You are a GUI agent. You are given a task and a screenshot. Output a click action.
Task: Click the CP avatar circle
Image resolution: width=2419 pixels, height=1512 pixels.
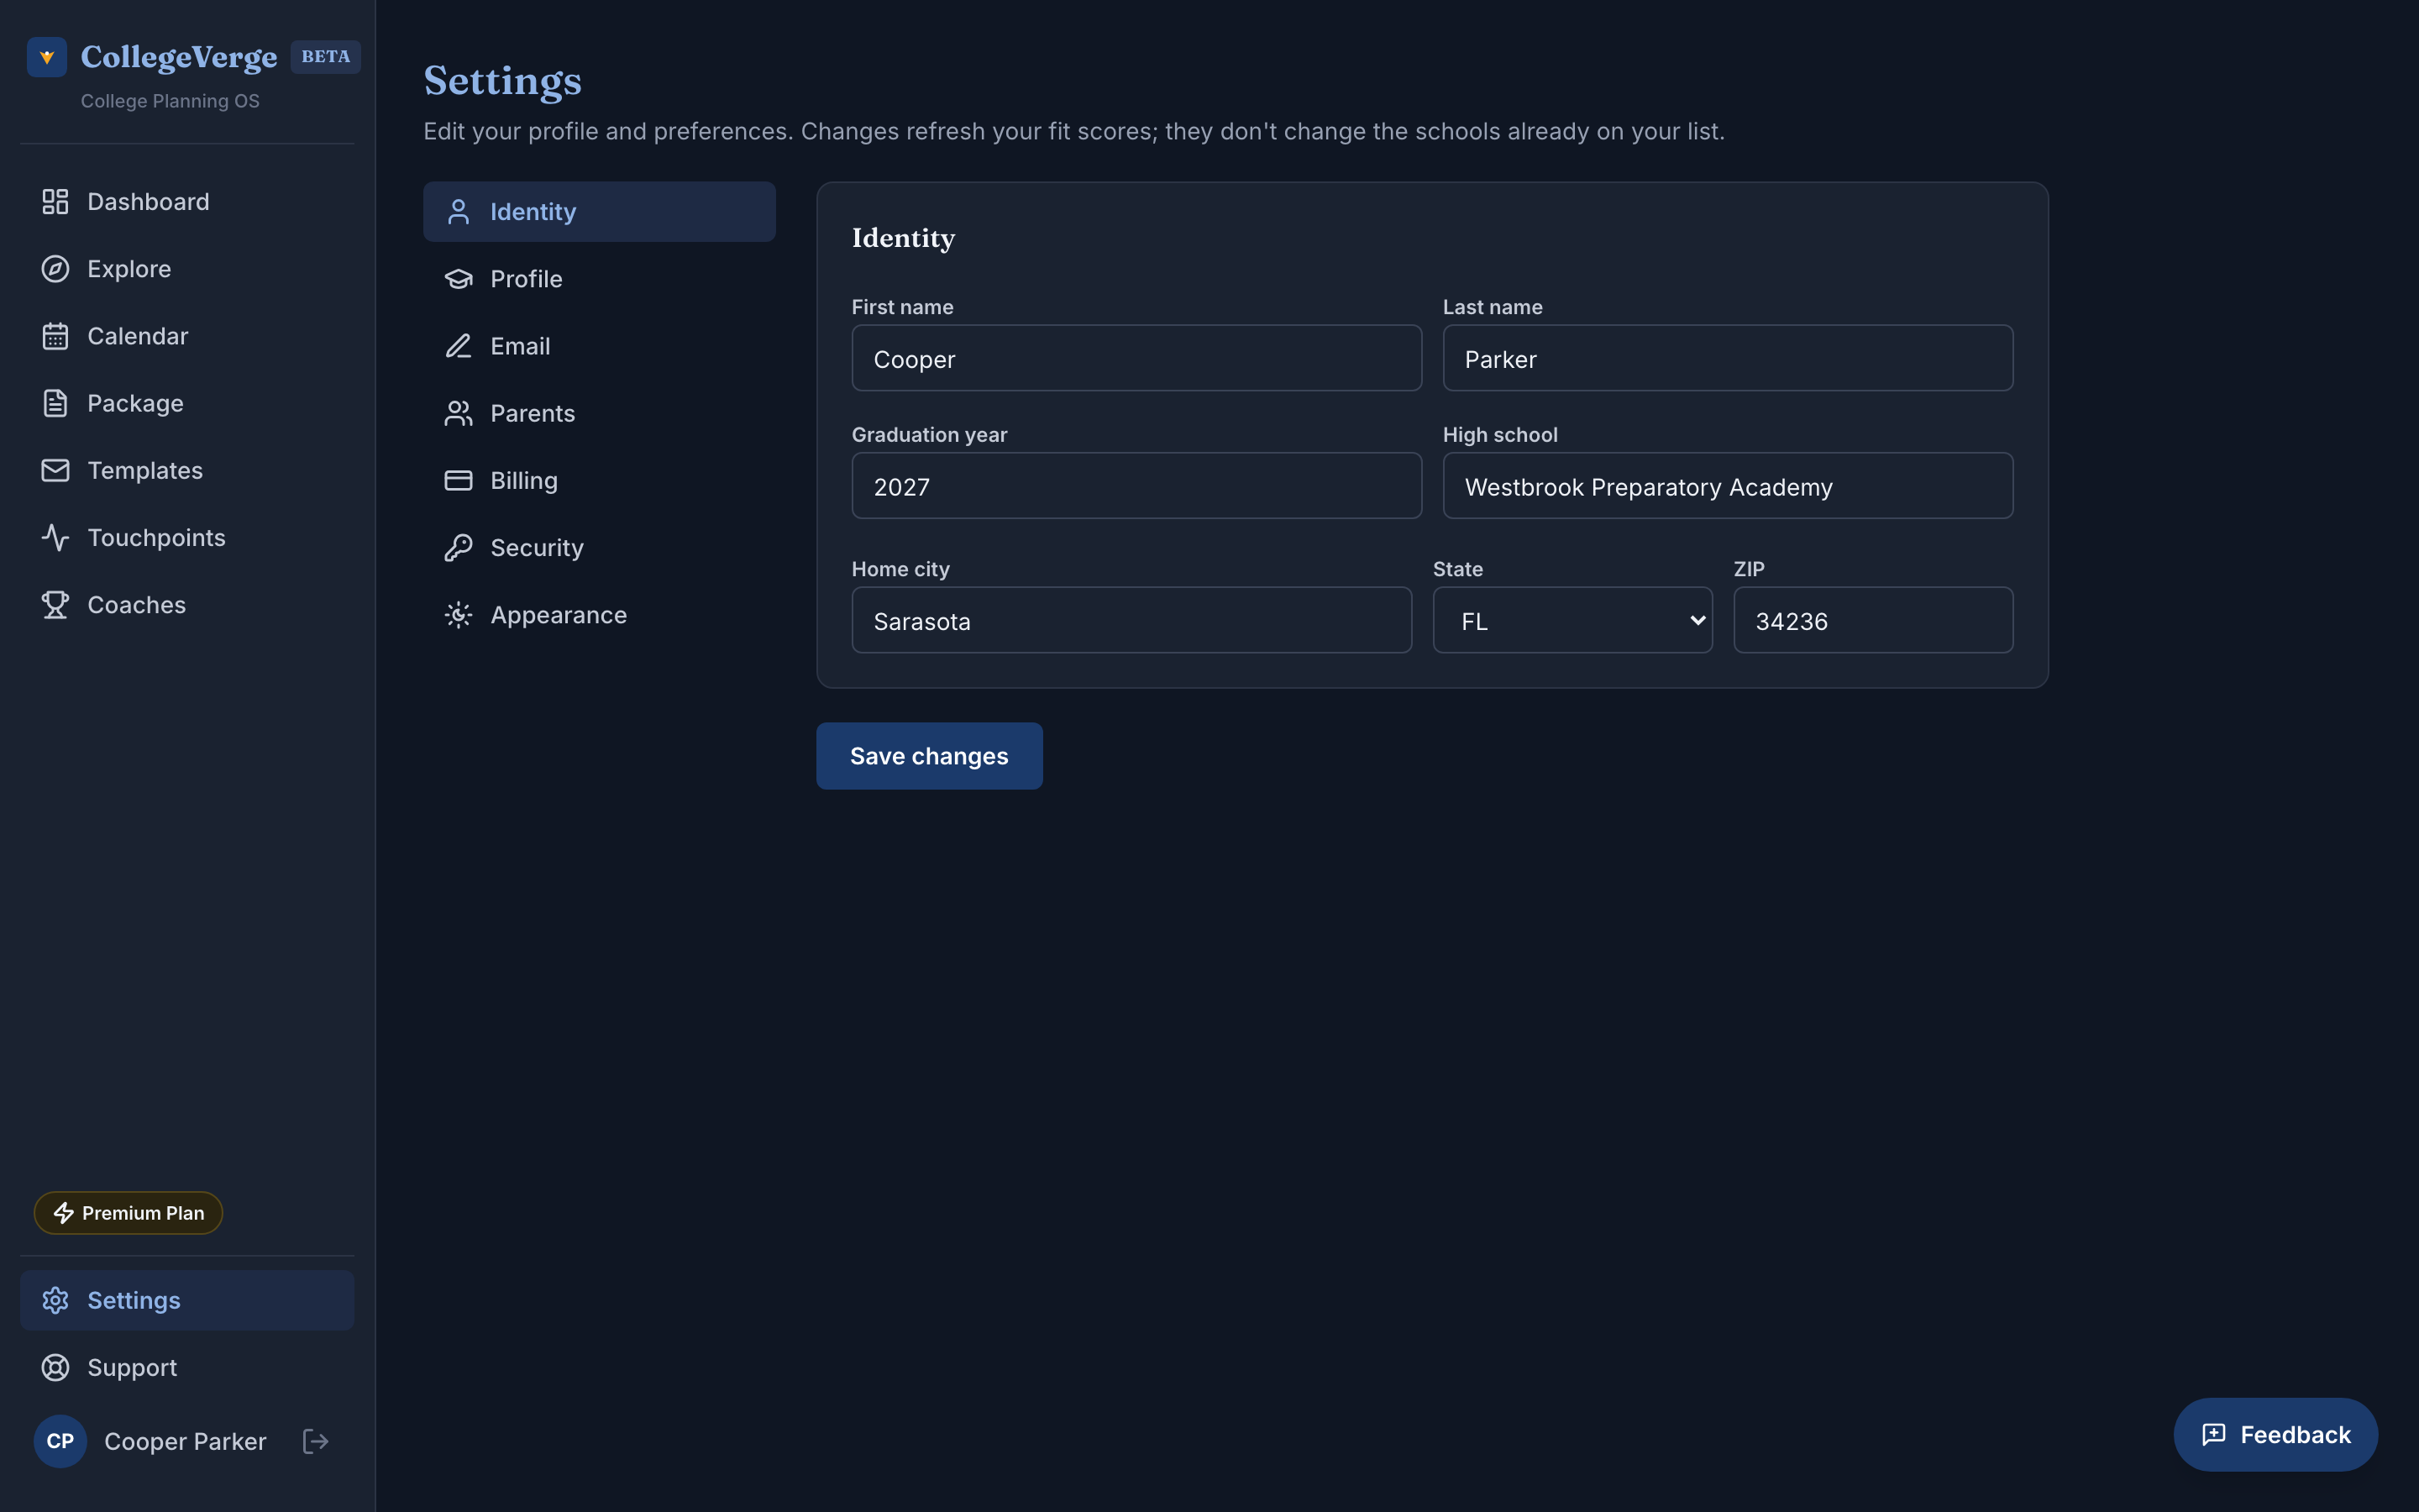[x=60, y=1441]
